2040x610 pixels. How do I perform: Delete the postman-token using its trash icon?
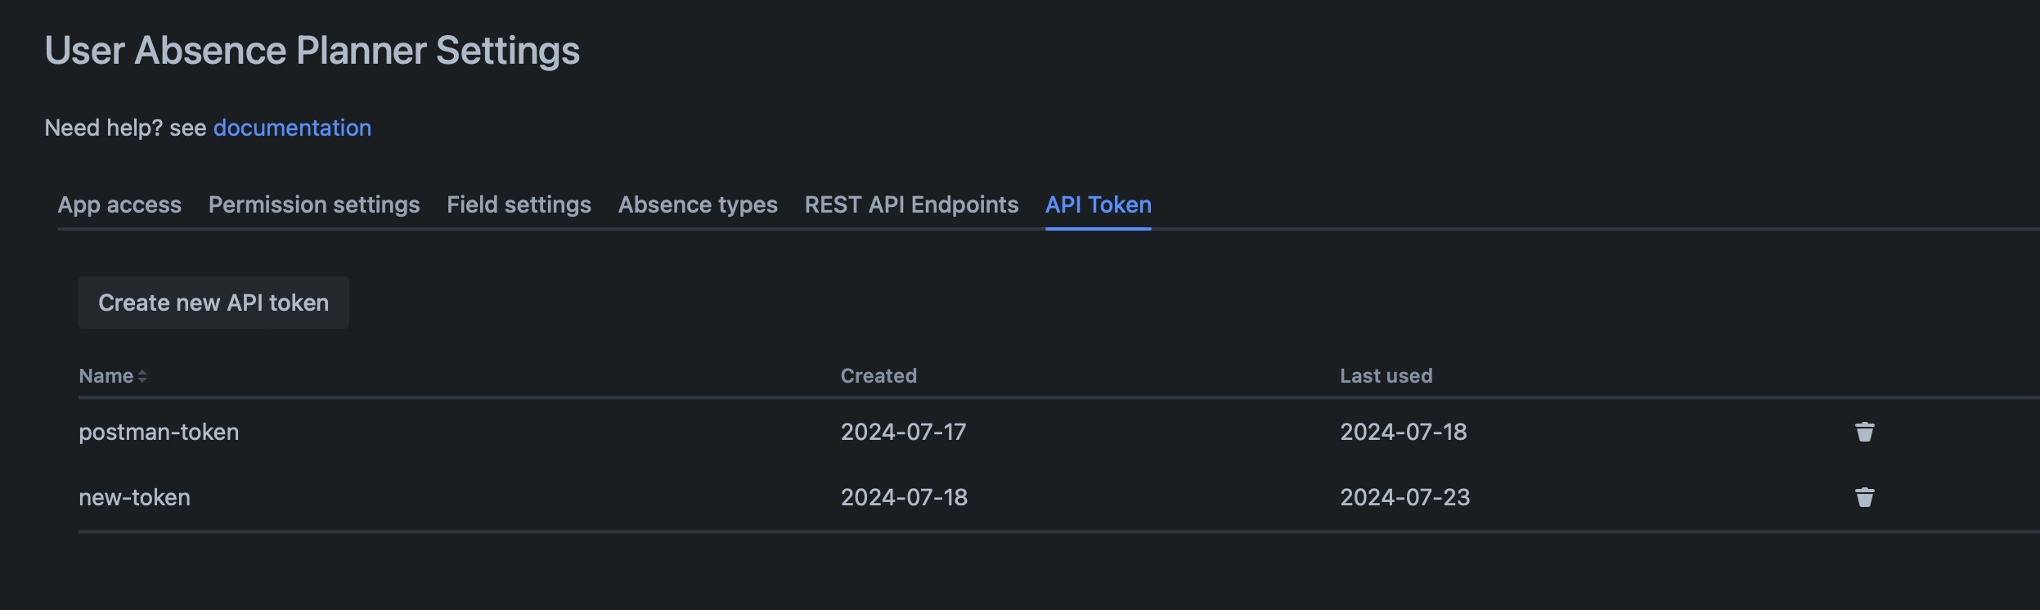click(x=1864, y=432)
